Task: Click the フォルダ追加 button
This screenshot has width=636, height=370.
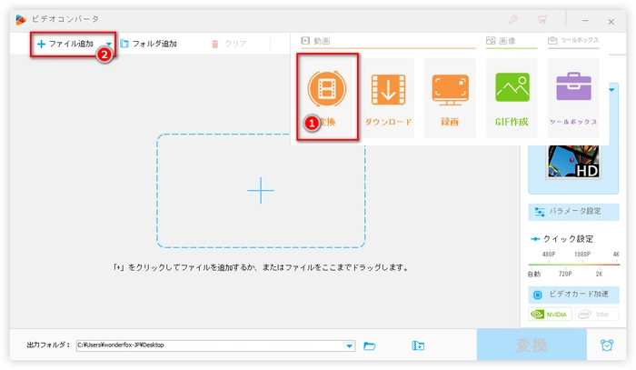Action: (x=148, y=44)
